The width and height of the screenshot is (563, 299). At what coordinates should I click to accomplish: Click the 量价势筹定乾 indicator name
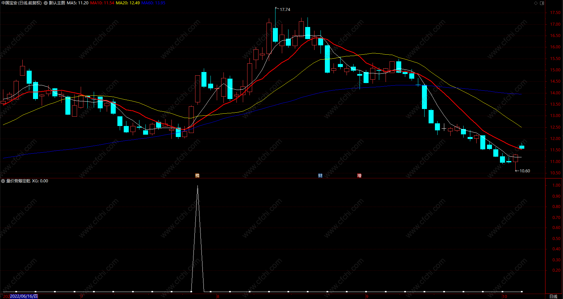click(18, 181)
